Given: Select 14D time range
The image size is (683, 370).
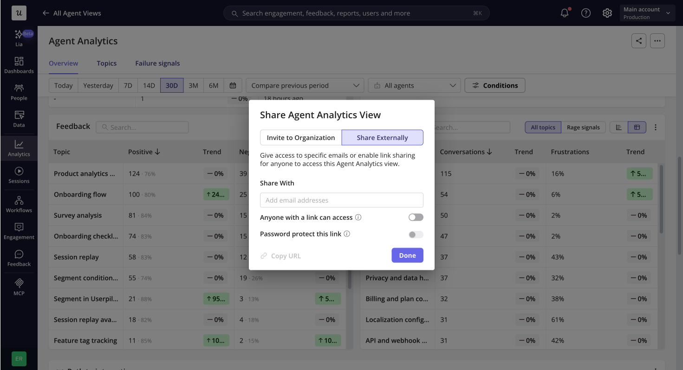Looking at the screenshot, I should tap(149, 85).
